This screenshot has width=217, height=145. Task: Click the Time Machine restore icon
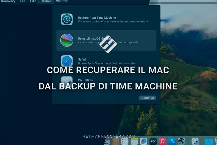67,20
